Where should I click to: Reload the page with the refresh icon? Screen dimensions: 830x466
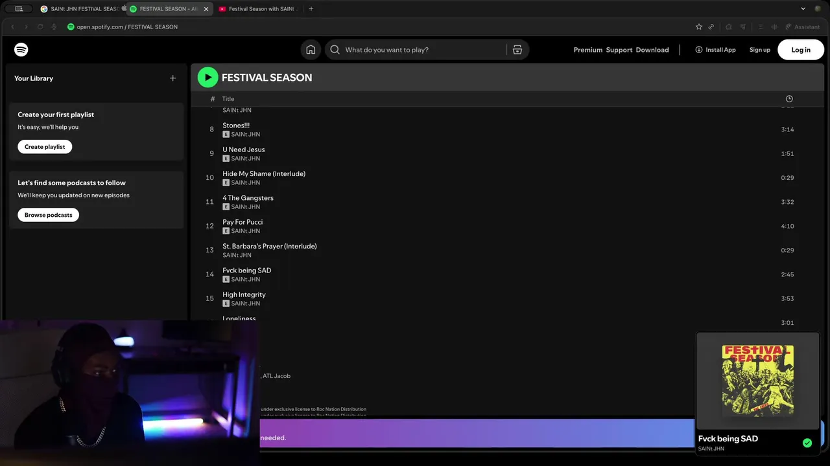[x=40, y=27]
